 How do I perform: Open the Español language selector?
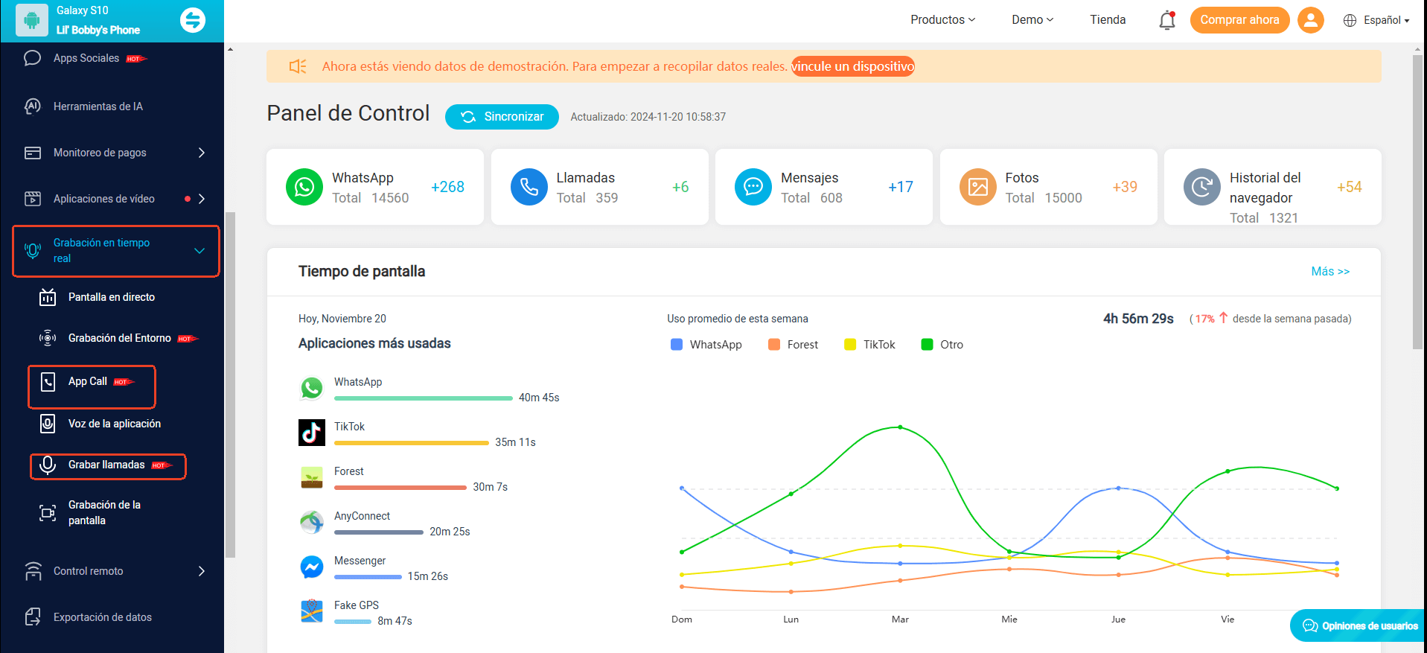coord(1376,20)
